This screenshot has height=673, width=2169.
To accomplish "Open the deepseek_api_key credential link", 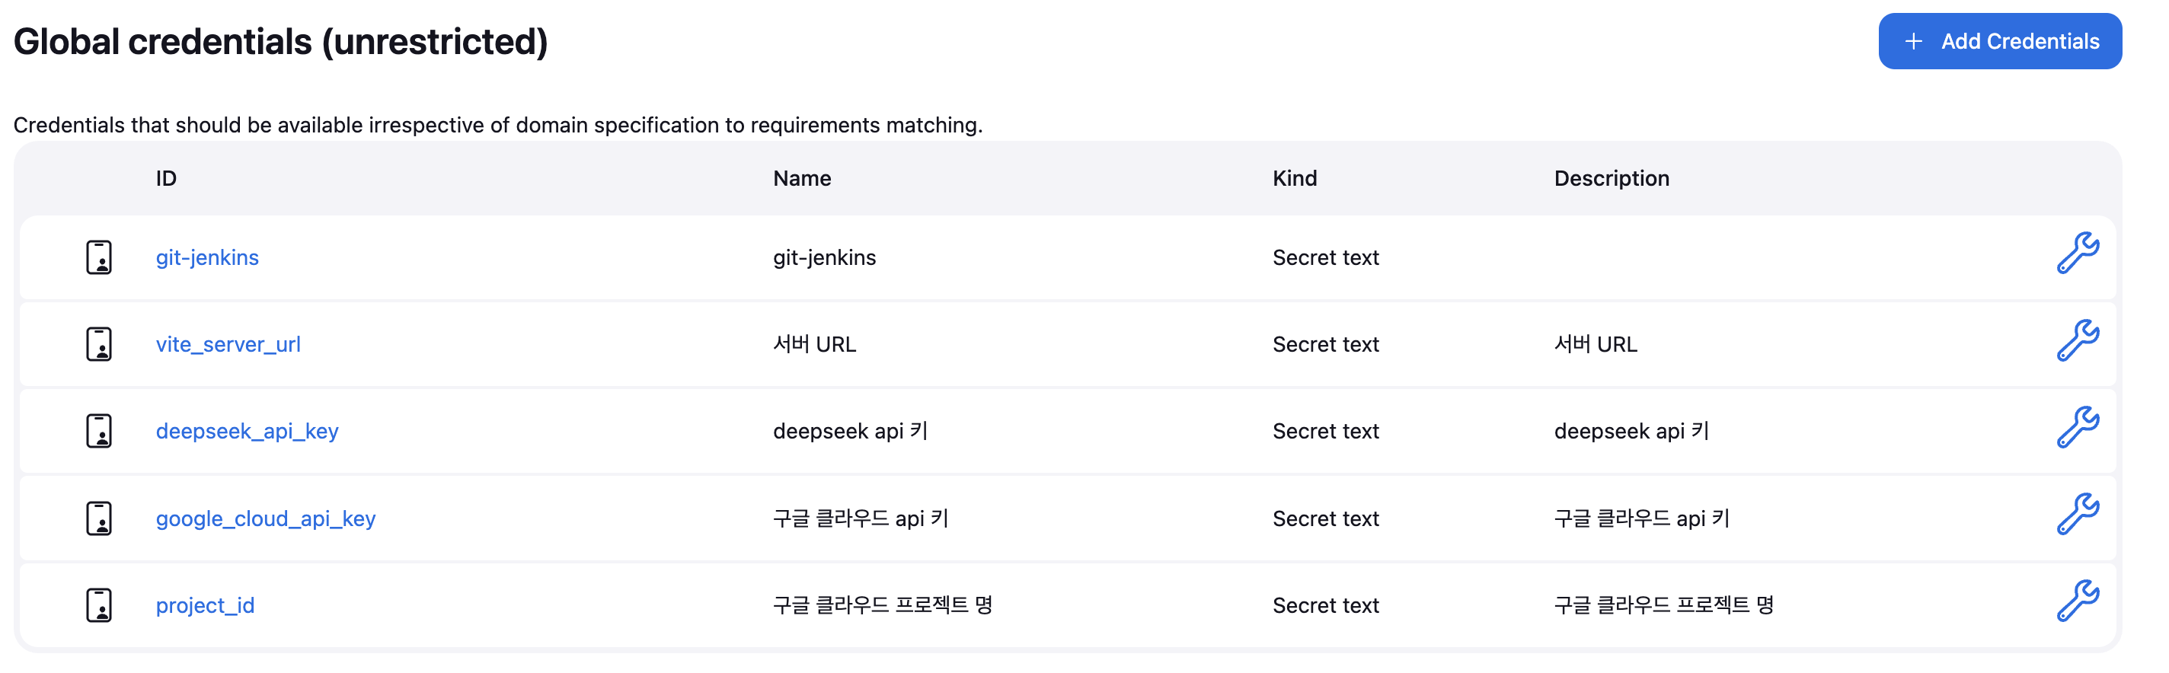I will [x=248, y=431].
